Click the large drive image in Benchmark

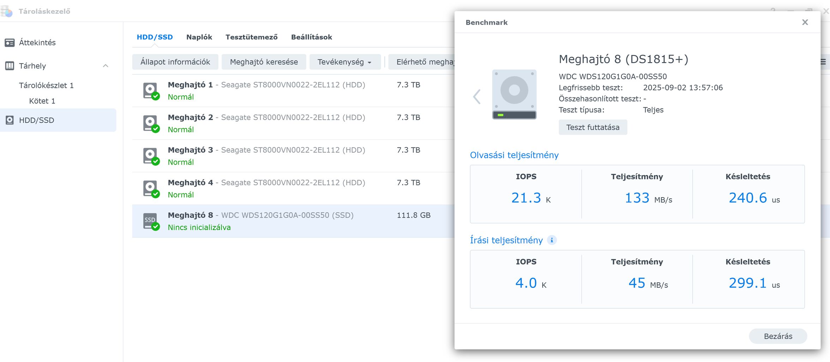514,94
